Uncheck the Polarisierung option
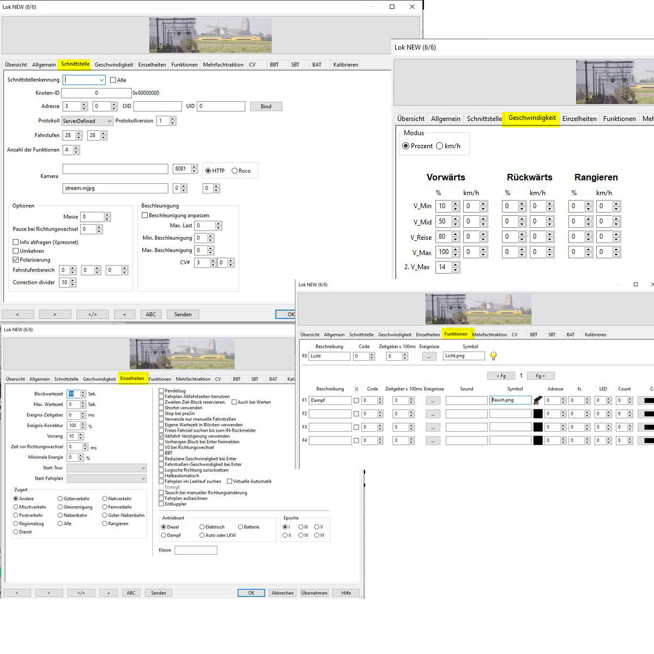Viewport: 654px width, 654px height. (x=16, y=260)
